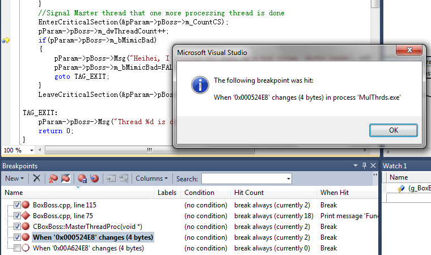Uncheck the BoxBoss.cpp line 115 breakpoint

(17, 205)
